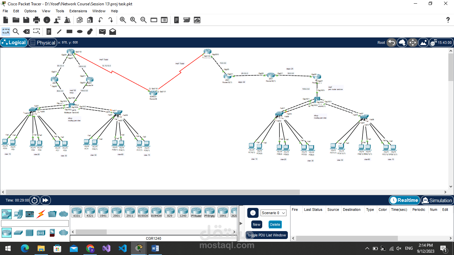Activate the Delete tool

[x=26, y=32]
